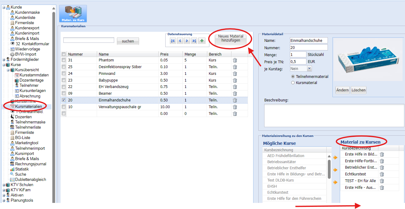Delete Einmalhandschuhe row with trash icon
This screenshot has width=405, height=209.
pyautogui.click(x=235, y=100)
